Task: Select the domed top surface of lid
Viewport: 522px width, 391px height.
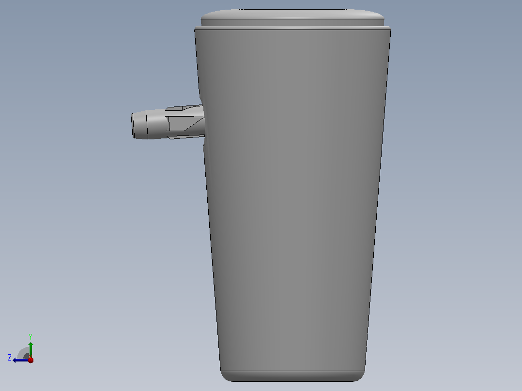Action: (292, 14)
